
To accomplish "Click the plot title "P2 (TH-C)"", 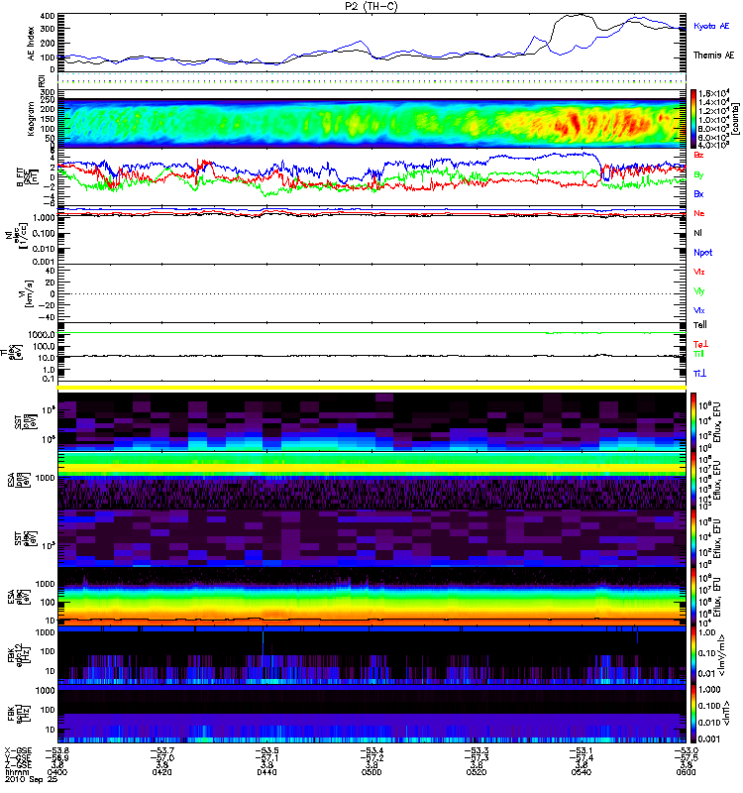I will tap(371, 6).
